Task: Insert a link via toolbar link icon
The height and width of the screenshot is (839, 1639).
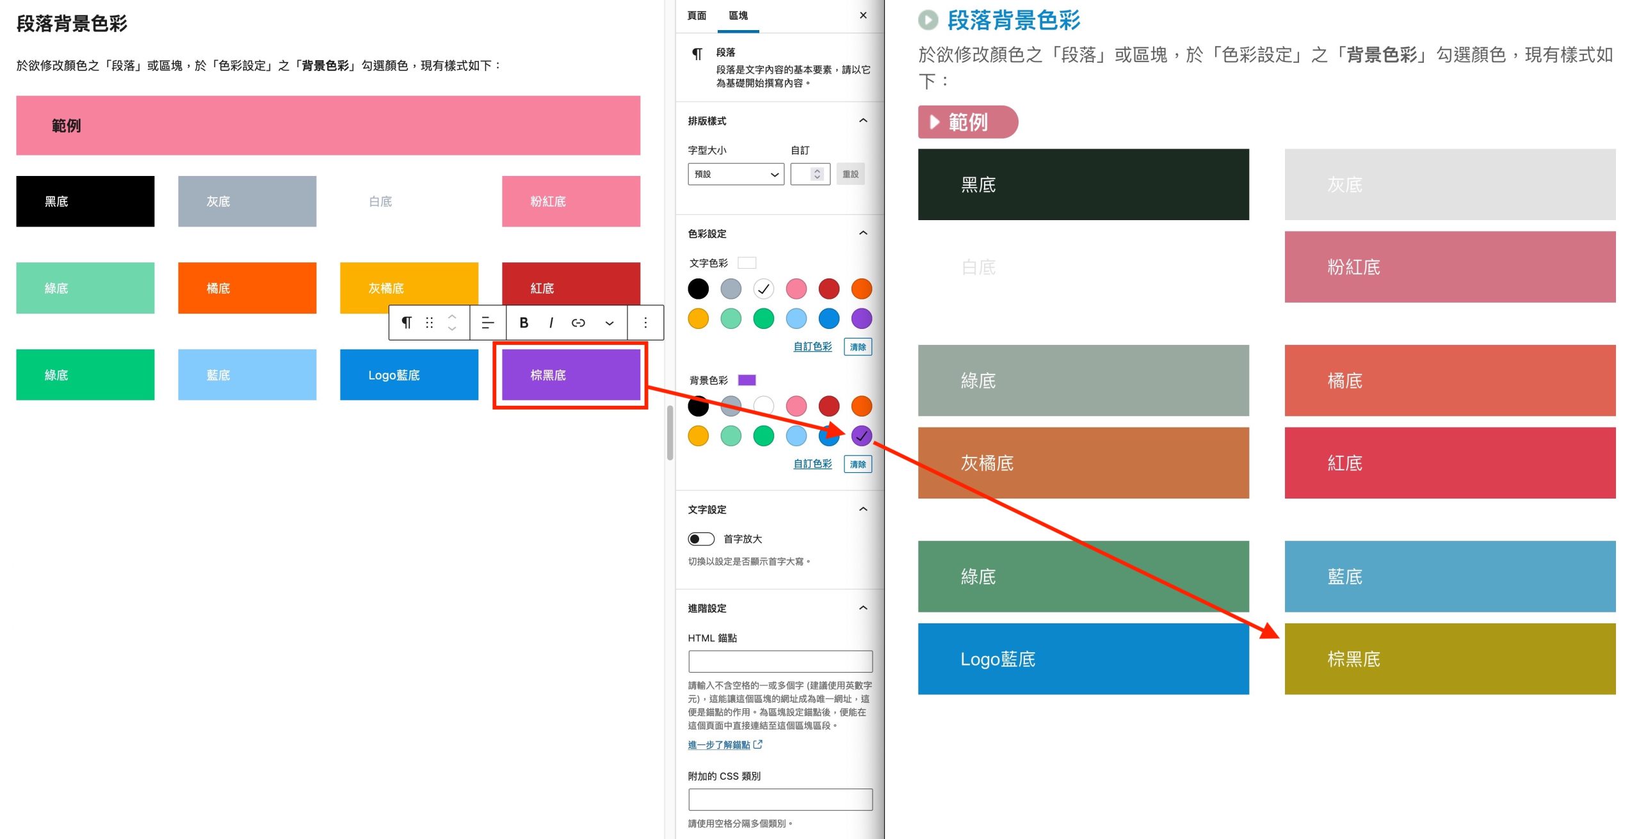Action: coord(578,323)
